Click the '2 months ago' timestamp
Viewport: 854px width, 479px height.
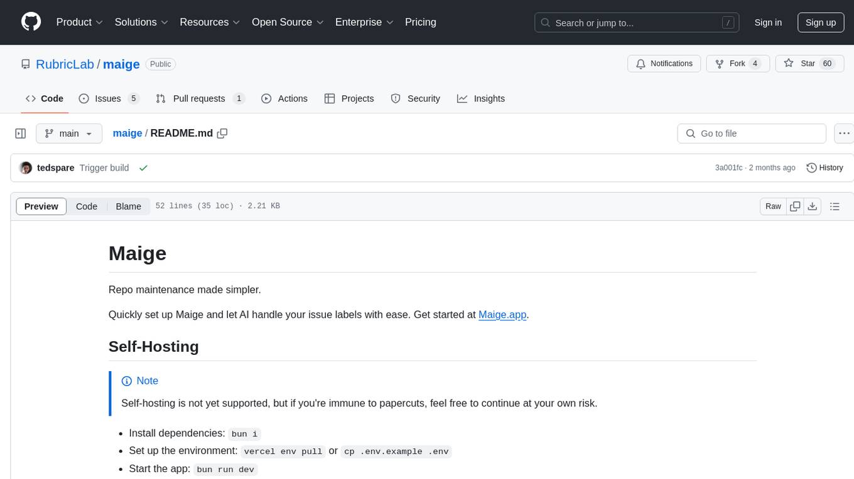tap(772, 168)
